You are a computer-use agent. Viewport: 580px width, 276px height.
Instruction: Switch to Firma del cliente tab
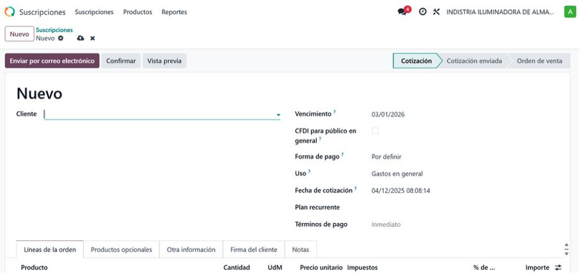point(254,250)
